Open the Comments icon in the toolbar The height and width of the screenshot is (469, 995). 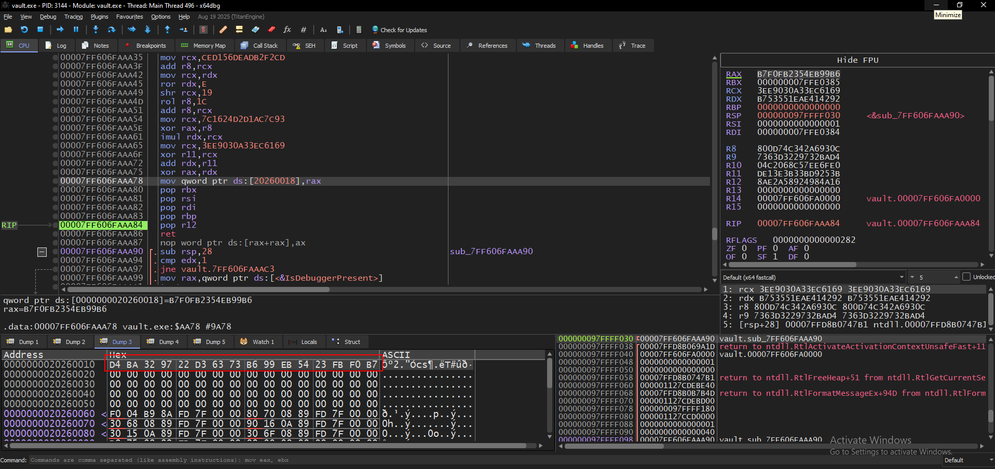pos(239,30)
